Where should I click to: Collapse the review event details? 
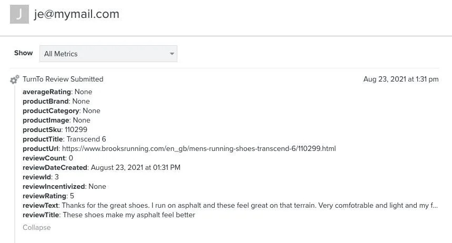click(36, 227)
